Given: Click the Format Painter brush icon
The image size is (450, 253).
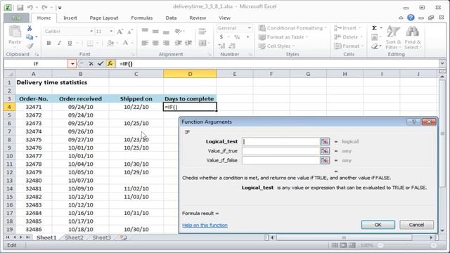Looking at the screenshot, I should (x=30, y=46).
